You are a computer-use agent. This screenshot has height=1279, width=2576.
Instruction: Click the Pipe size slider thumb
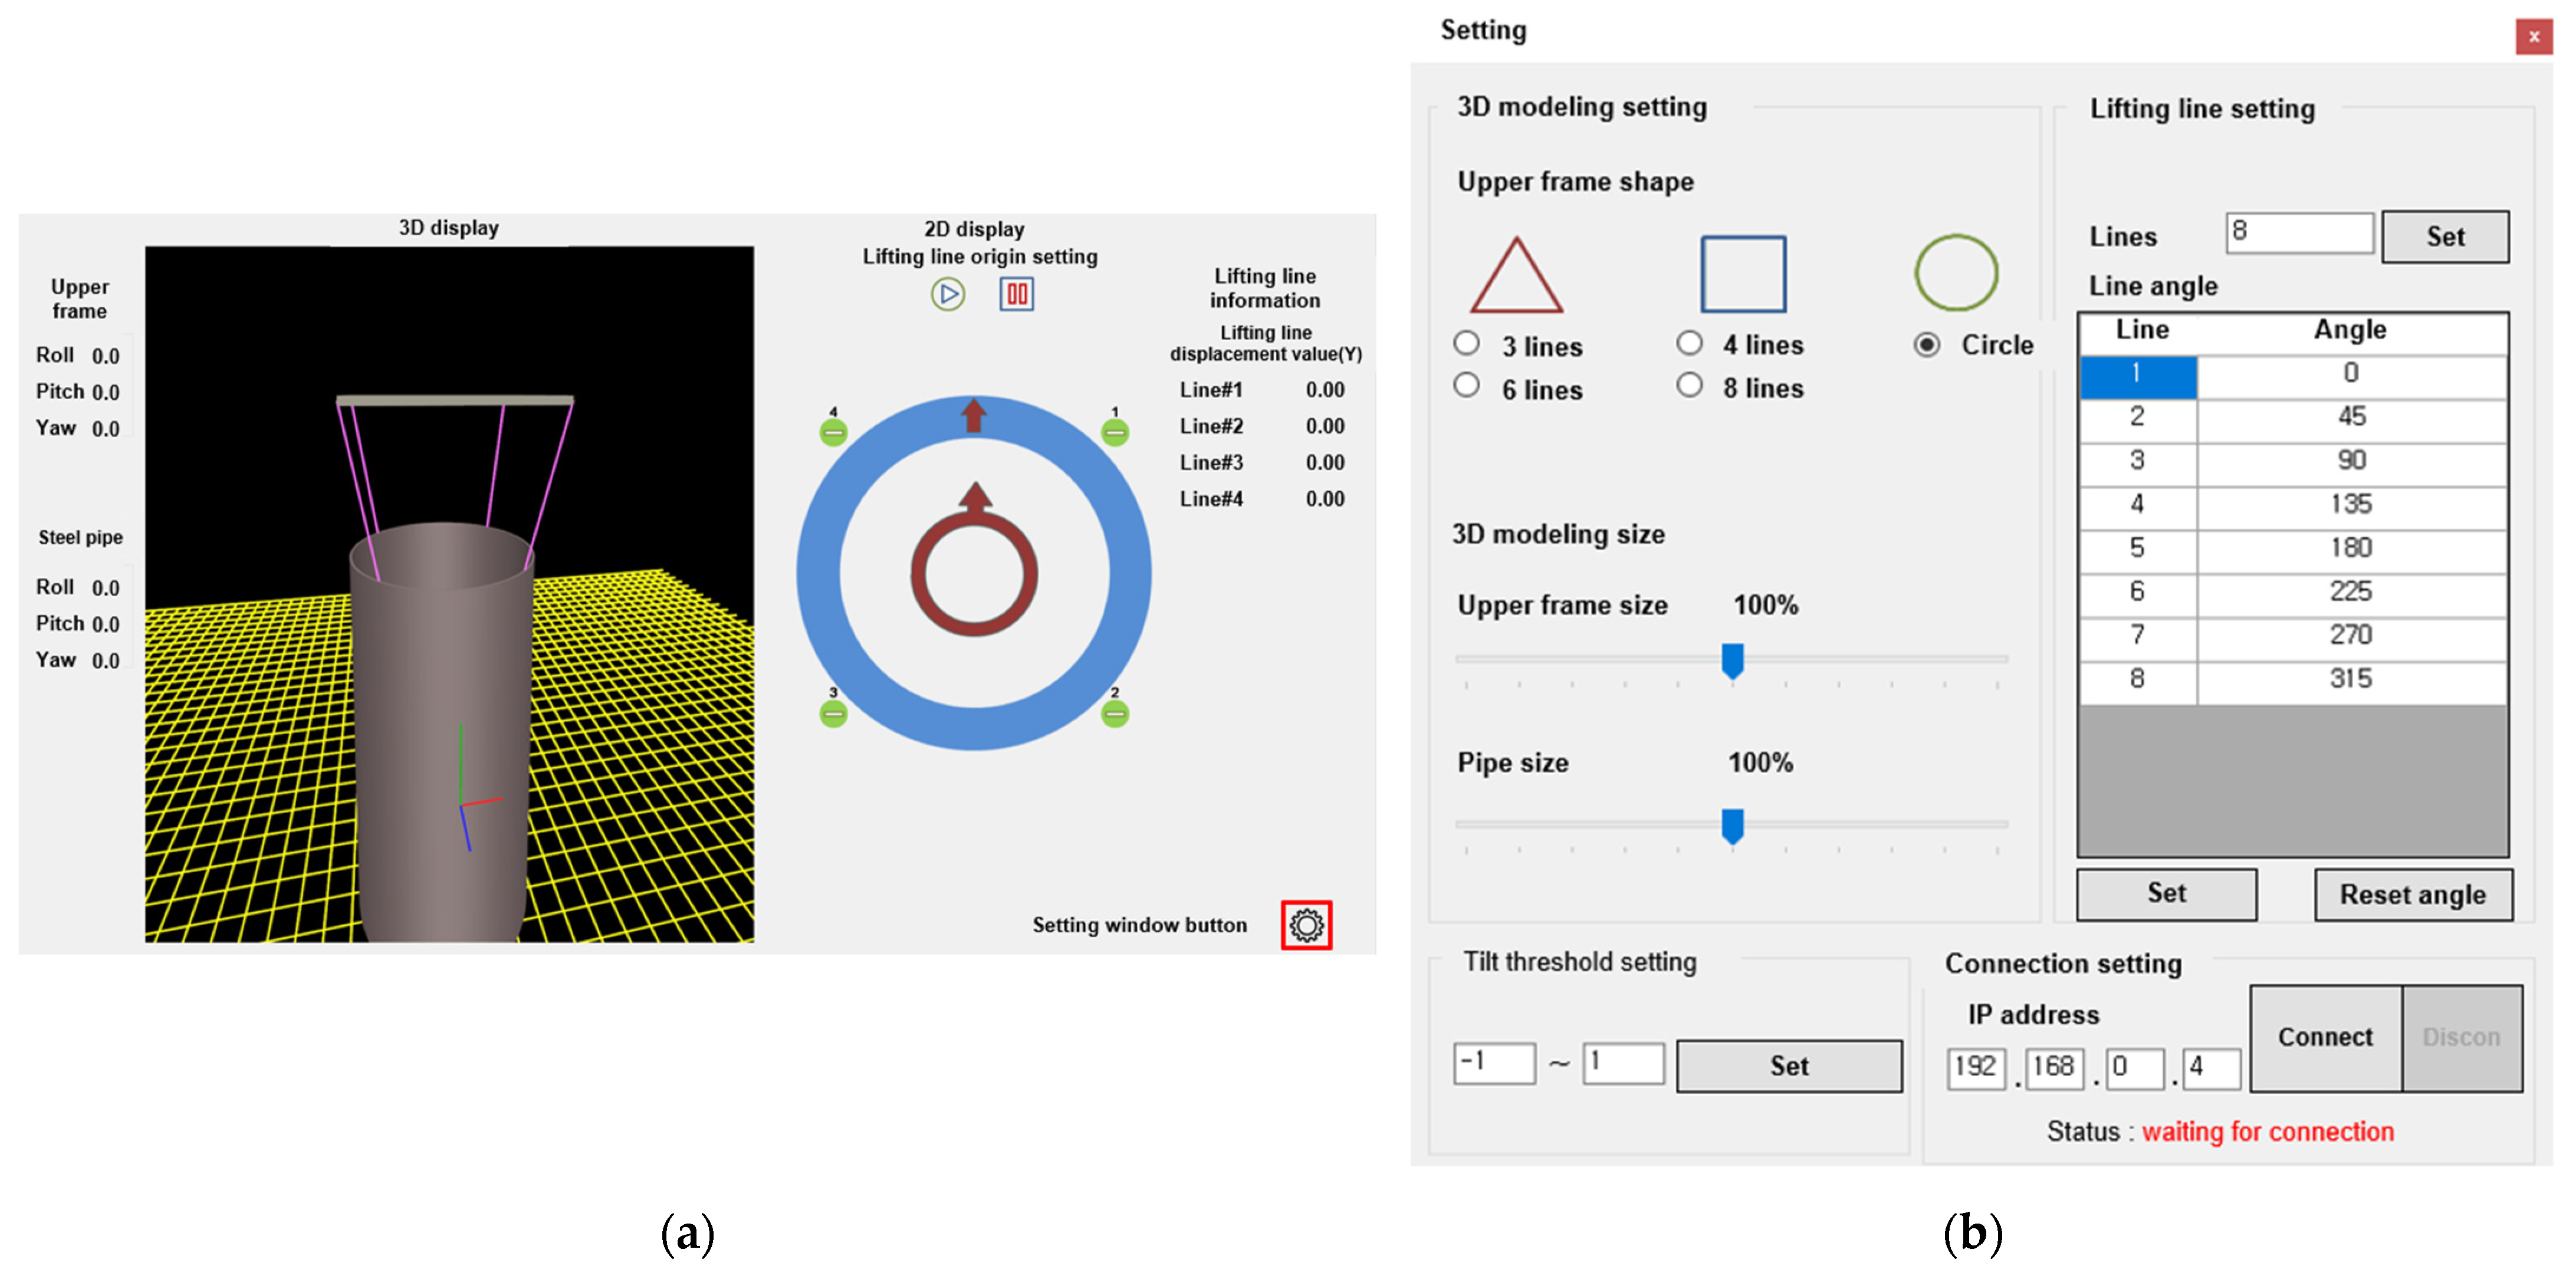click(1733, 826)
